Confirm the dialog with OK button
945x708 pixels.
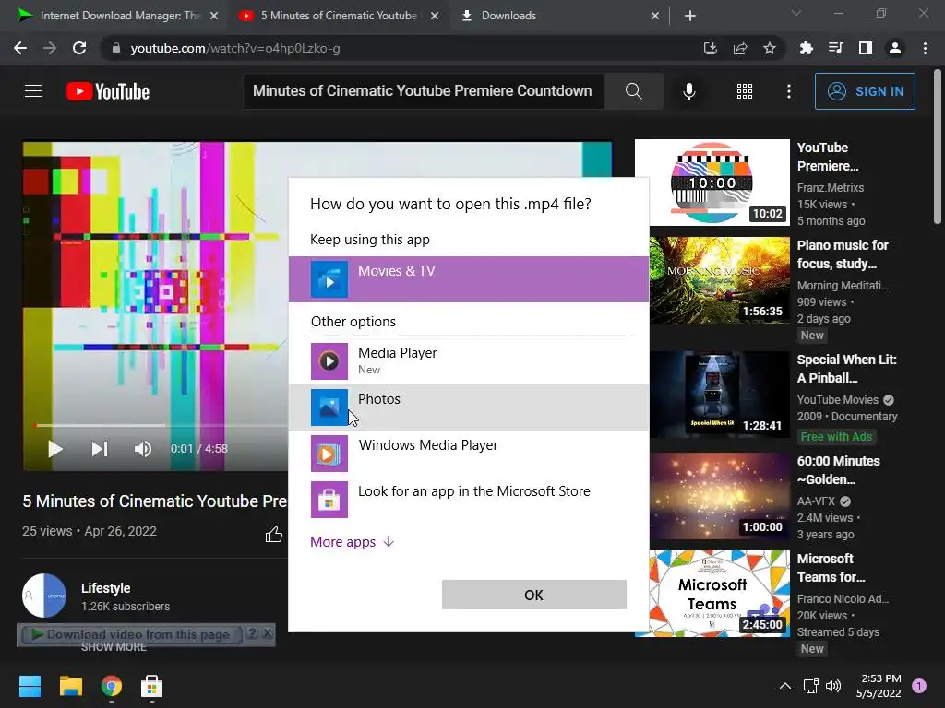pos(534,595)
